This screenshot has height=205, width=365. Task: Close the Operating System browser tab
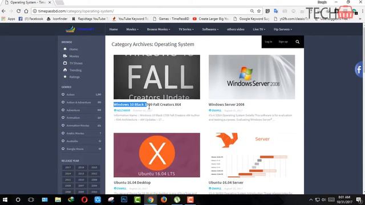(50, 2)
